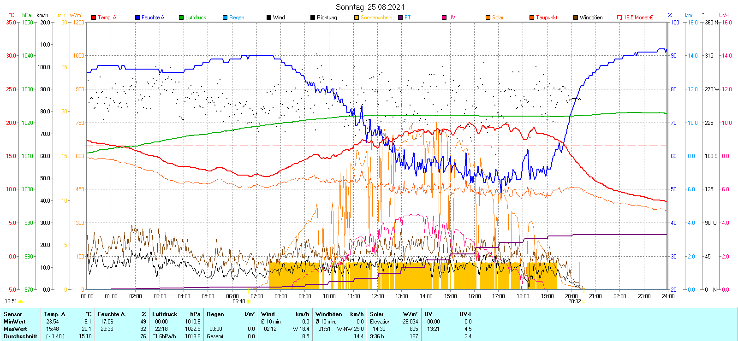The width and height of the screenshot is (738, 341).
Task: Click the Richtung legend label
Action: (x=327, y=18)
